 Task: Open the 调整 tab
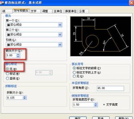point(47,11)
